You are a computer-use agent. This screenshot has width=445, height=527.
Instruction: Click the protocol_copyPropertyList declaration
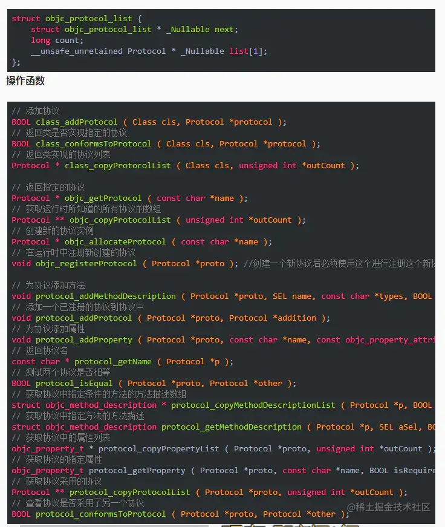coord(223,449)
